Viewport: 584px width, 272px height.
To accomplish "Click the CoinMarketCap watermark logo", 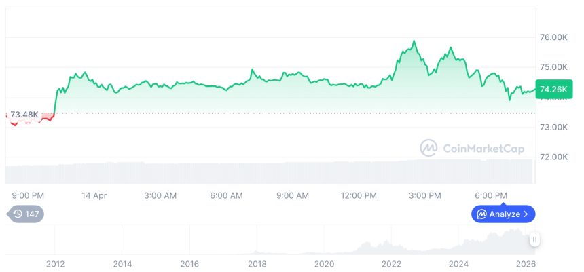I will click(471, 148).
